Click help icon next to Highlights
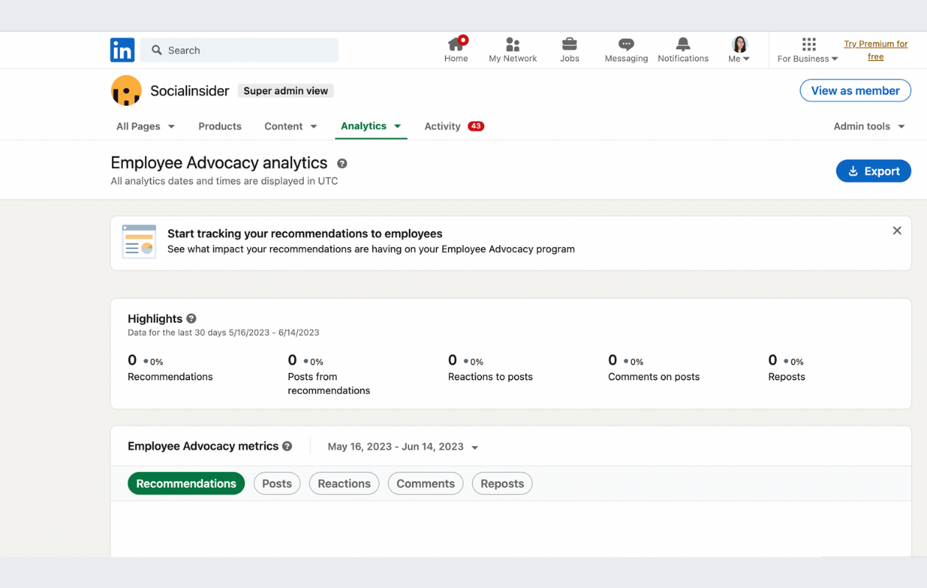This screenshot has height=588, width=927. pyautogui.click(x=191, y=318)
